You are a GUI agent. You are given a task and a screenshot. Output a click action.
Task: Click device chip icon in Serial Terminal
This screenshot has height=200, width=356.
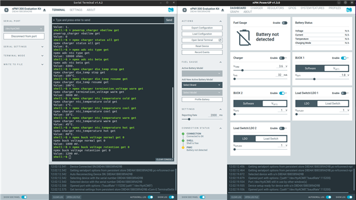(x=6, y=10)
